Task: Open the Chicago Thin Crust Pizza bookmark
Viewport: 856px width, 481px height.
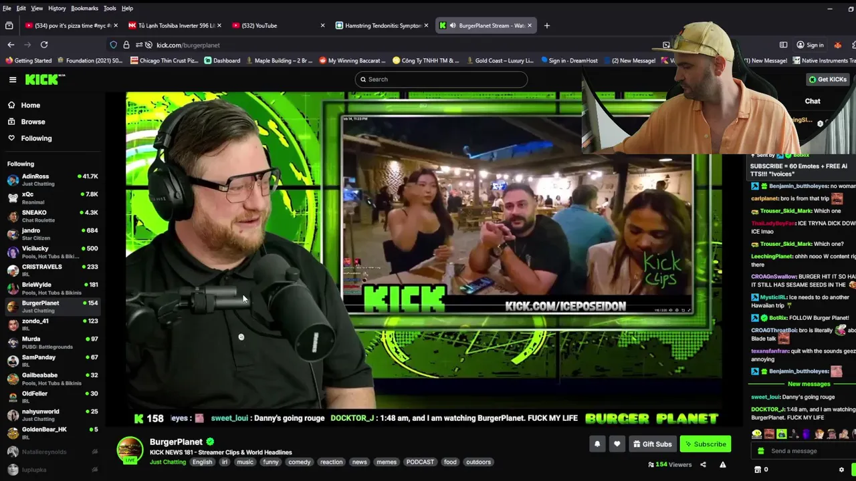Action: point(165,61)
